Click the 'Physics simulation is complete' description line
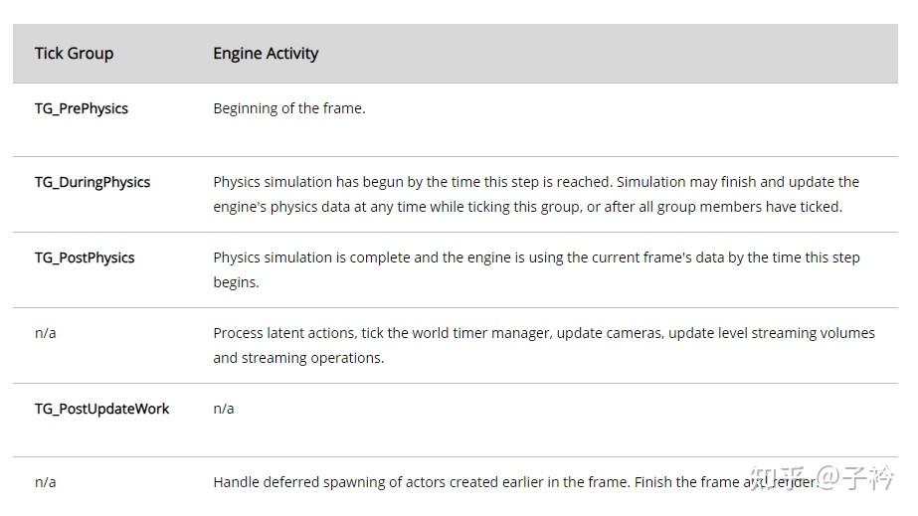Screen dimensions: 918x516 (x=535, y=258)
